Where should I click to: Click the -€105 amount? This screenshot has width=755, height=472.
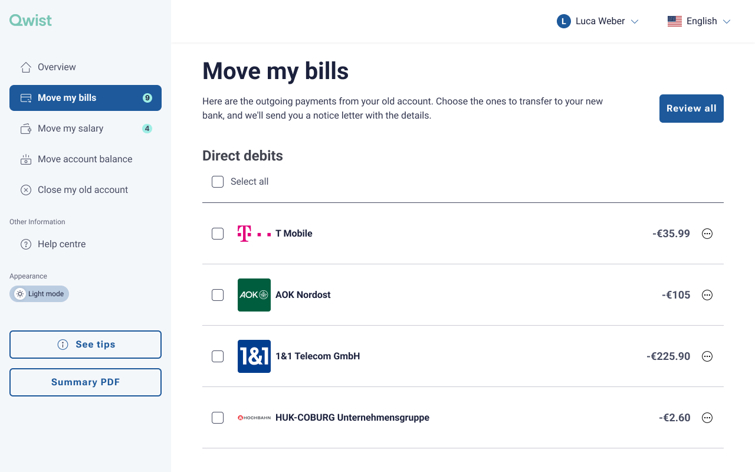pyautogui.click(x=676, y=295)
